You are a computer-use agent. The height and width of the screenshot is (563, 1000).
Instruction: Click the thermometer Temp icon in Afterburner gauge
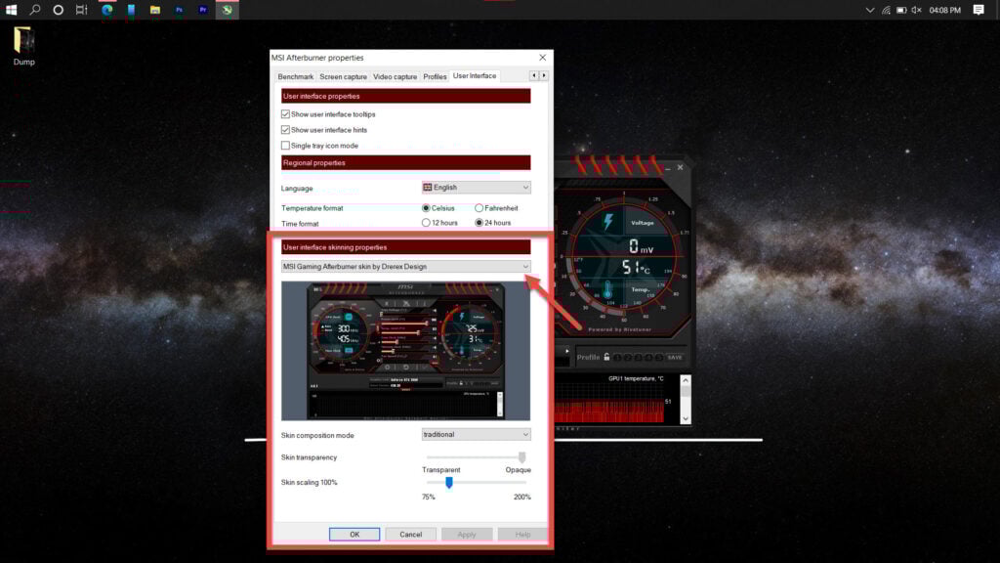click(607, 289)
